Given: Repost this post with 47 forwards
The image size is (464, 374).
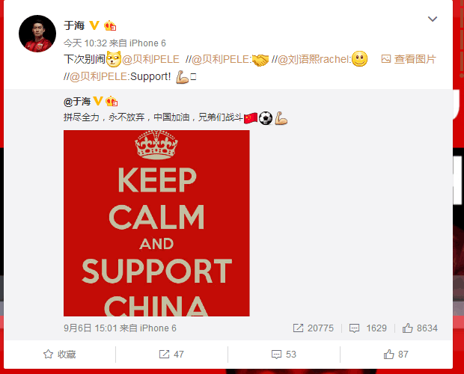Looking at the screenshot, I should pyautogui.click(x=171, y=355).
